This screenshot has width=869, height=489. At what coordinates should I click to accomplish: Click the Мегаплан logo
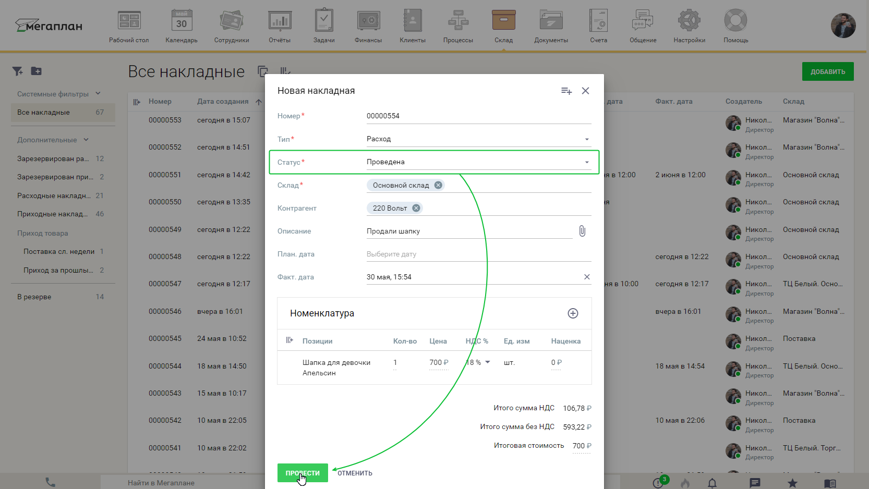(49, 25)
